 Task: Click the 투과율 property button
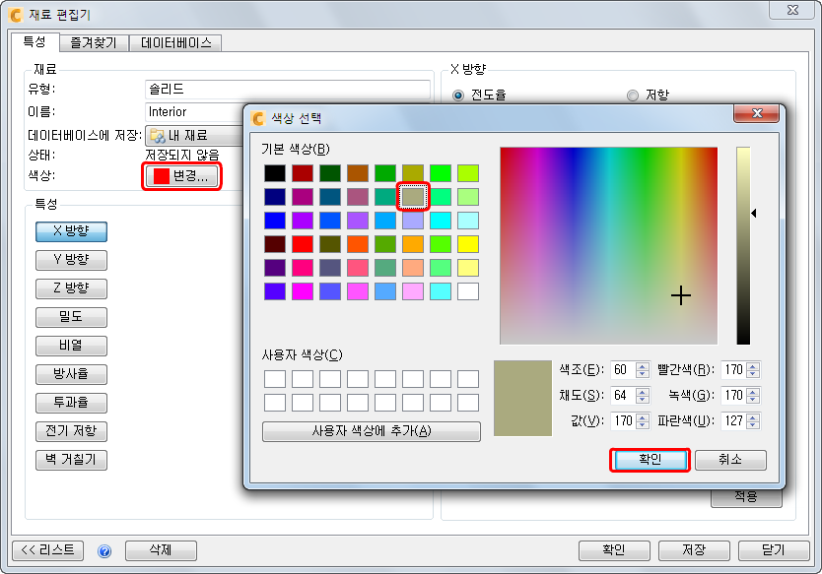coord(70,403)
